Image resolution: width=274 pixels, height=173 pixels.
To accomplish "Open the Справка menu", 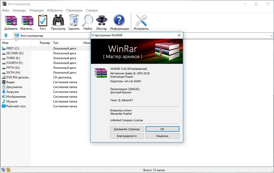I will click(92, 10).
